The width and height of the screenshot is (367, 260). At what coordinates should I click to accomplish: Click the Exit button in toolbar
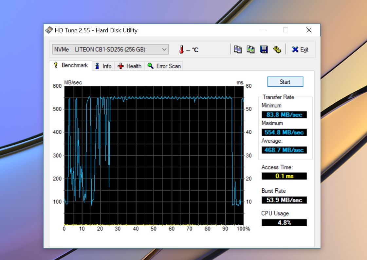(x=300, y=49)
